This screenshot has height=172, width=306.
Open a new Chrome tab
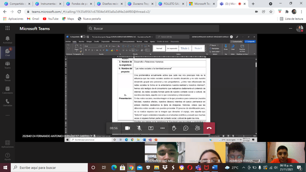tap(253, 3)
